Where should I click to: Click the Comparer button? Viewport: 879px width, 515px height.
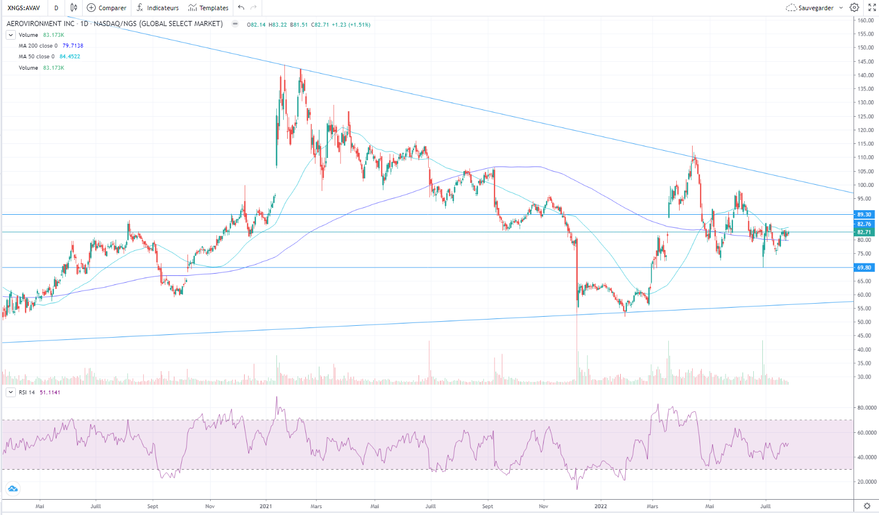point(106,8)
